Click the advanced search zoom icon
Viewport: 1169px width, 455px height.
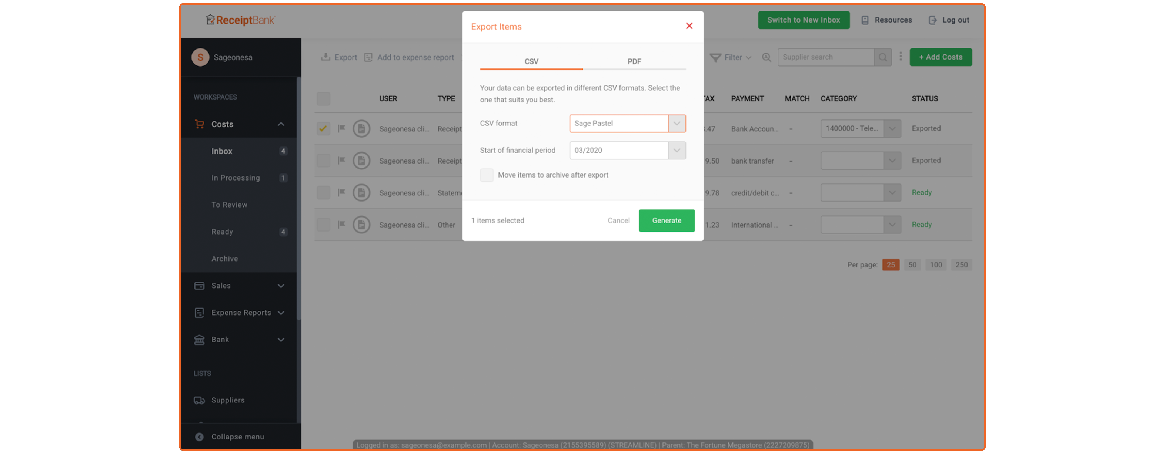(766, 57)
